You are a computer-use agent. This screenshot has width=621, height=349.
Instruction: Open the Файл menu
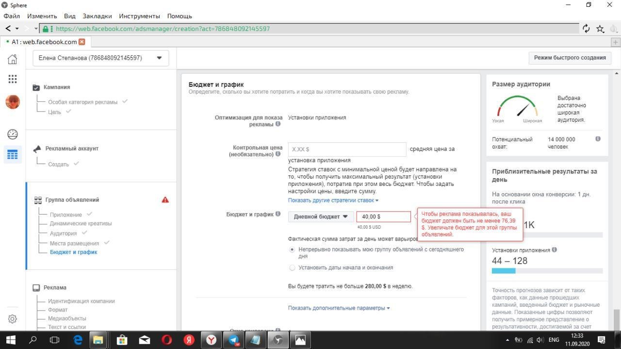12,16
